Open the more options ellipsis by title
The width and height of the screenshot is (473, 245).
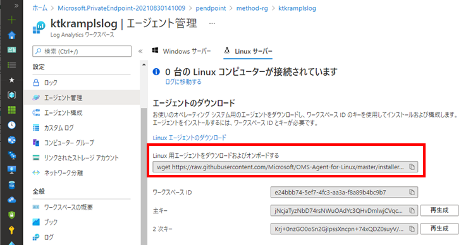pos(212,23)
